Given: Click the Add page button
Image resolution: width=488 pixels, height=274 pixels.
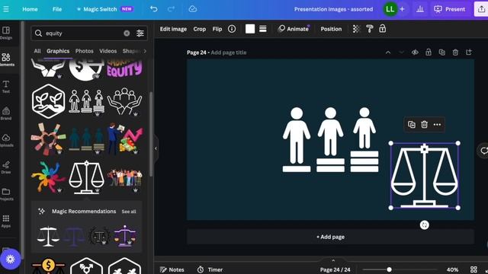Looking at the screenshot, I should [330, 237].
